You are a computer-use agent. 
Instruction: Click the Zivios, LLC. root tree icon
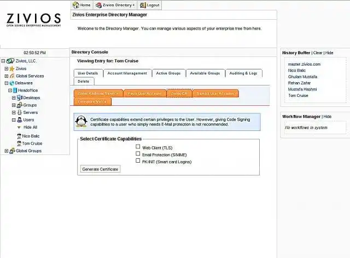tap(10, 61)
